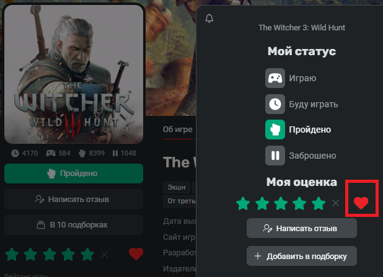The width and height of the screenshot is (383, 277).
Task: Switch to the Об игре tab
Action: click(178, 130)
